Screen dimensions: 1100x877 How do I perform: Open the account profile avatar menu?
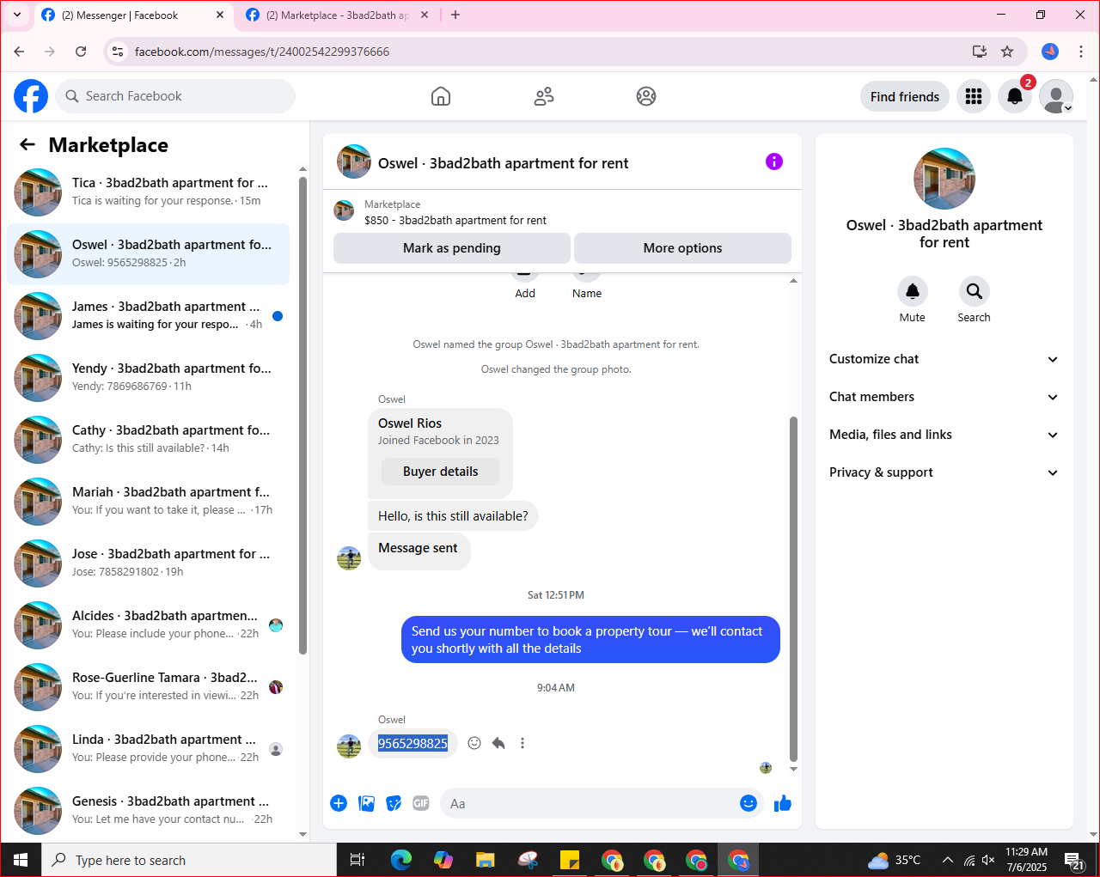tap(1056, 96)
